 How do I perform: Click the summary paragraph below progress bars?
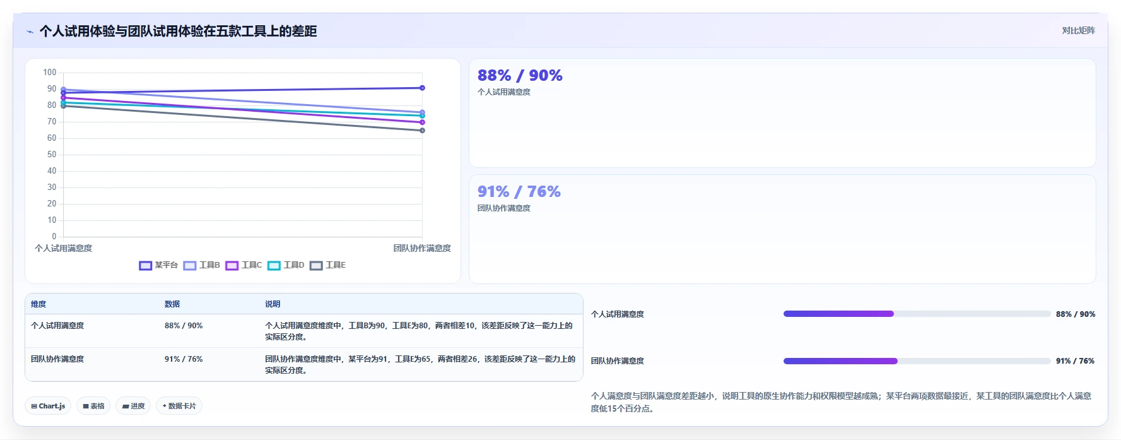coord(841,402)
